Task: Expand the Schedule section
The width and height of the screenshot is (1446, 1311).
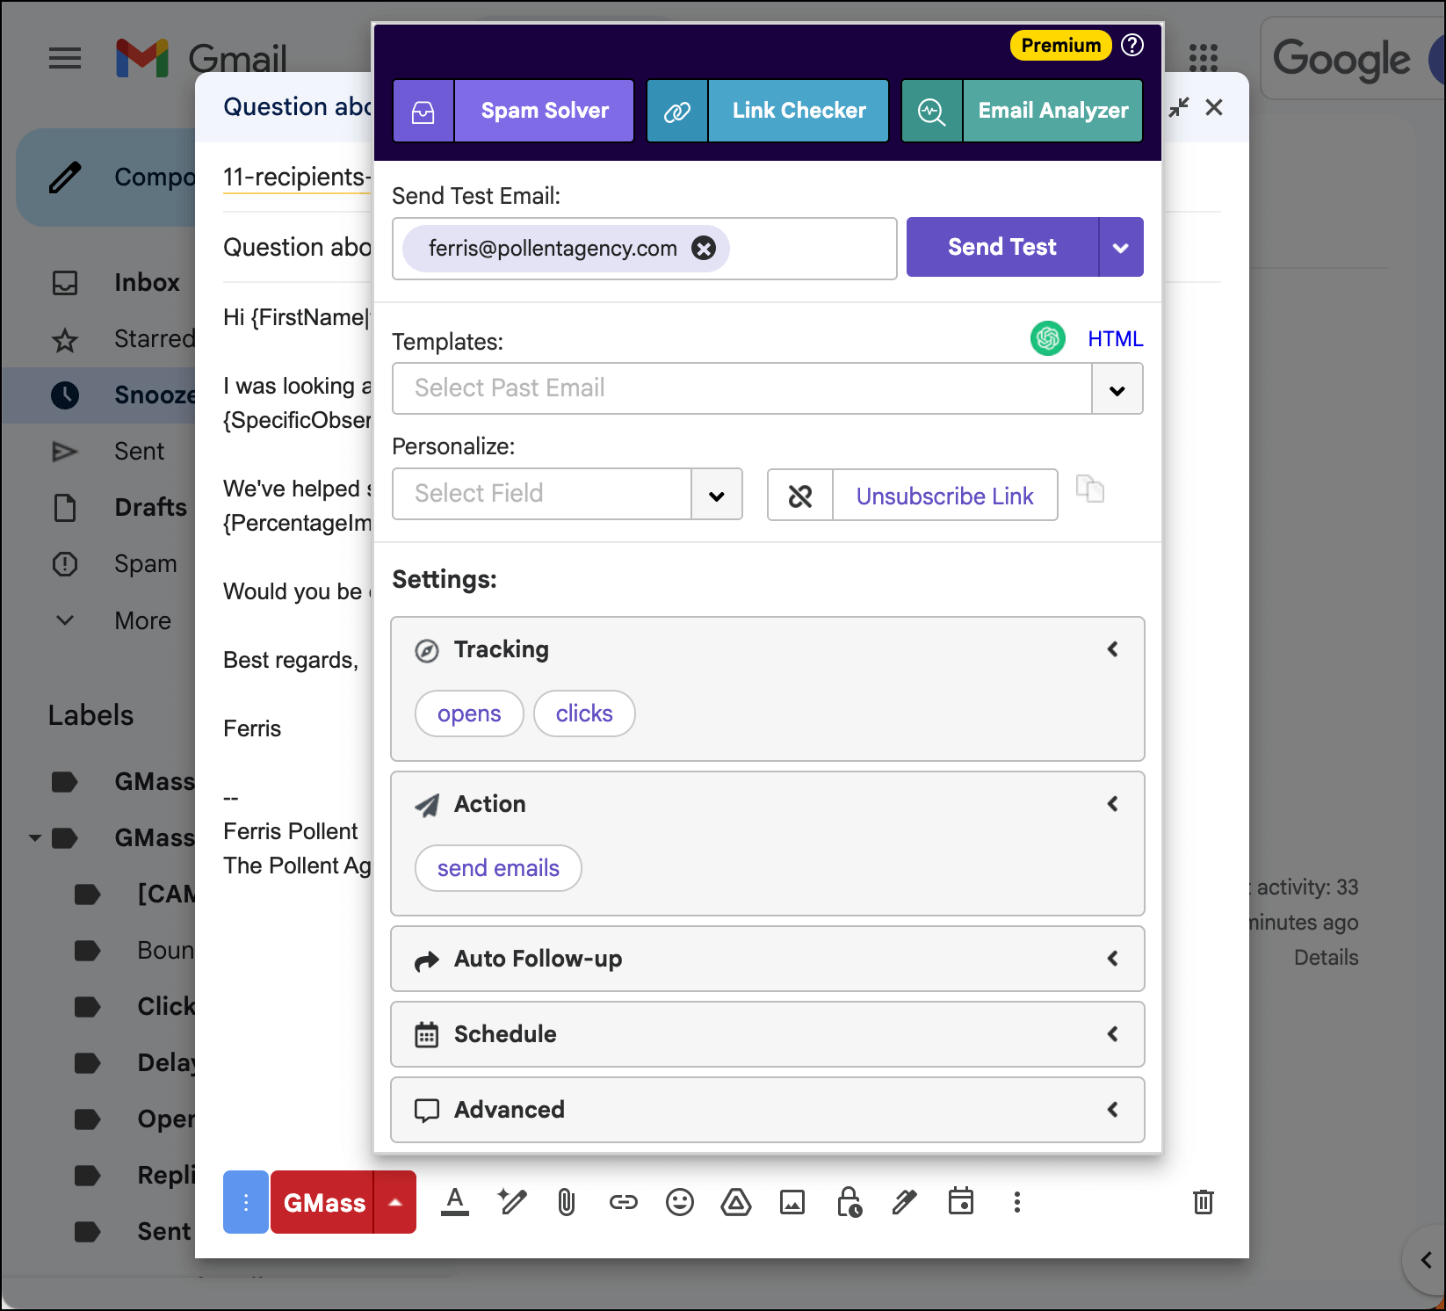Action: (x=767, y=1034)
